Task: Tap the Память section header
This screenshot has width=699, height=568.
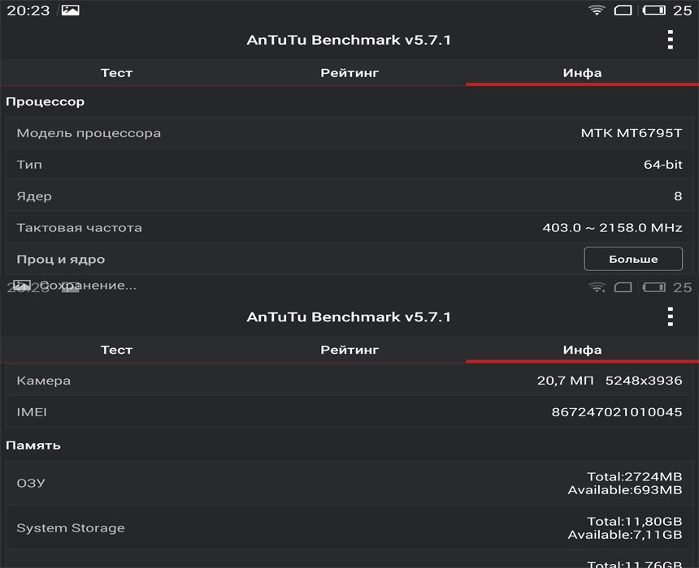Action: click(33, 445)
